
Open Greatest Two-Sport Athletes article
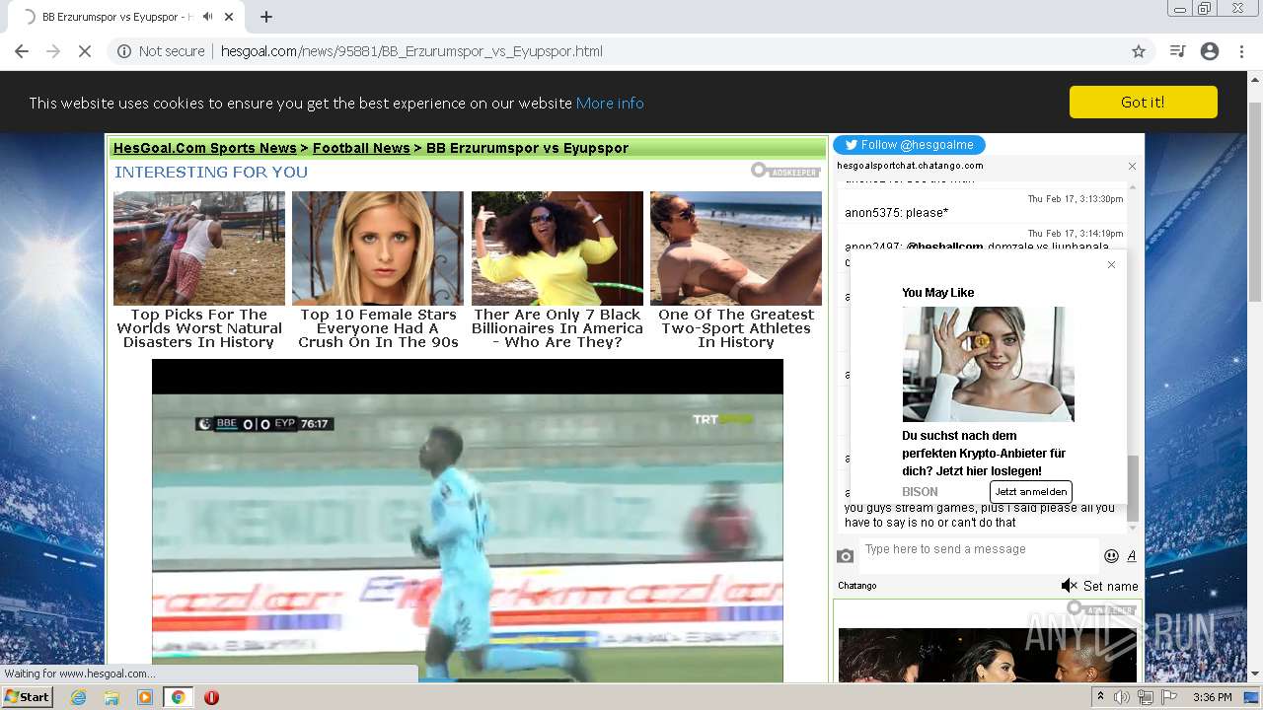736,328
